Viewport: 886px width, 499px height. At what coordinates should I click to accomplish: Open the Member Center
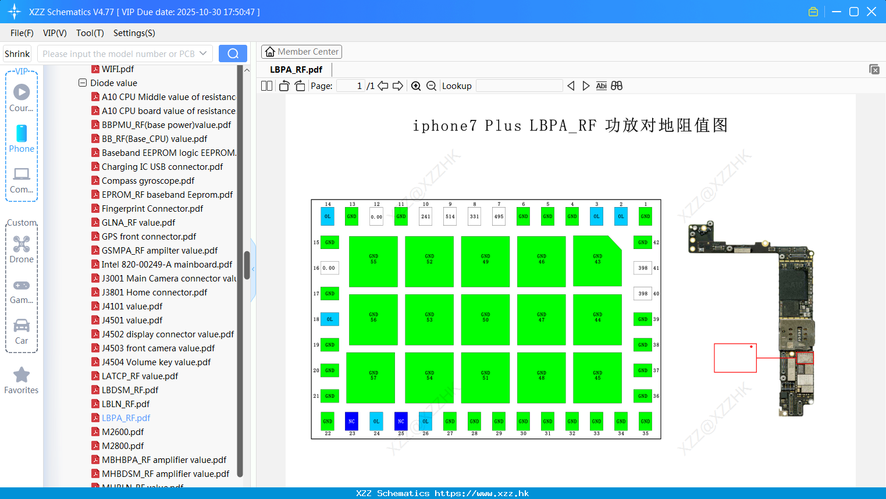[x=301, y=52]
